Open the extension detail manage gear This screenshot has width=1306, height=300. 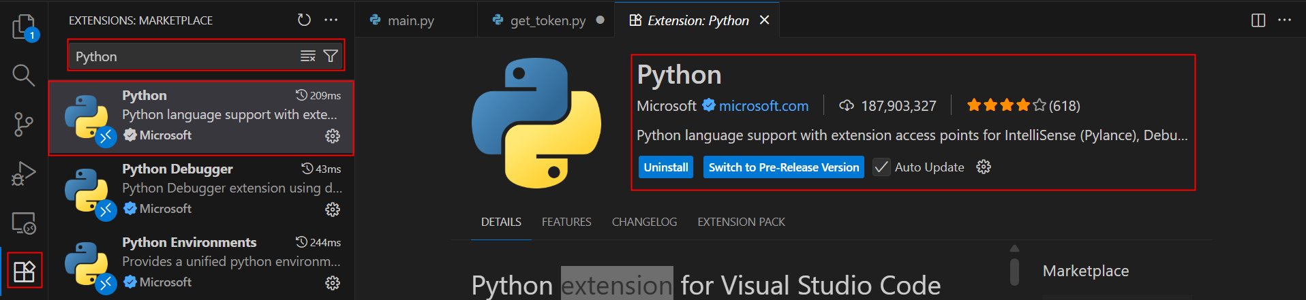[984, 167]
